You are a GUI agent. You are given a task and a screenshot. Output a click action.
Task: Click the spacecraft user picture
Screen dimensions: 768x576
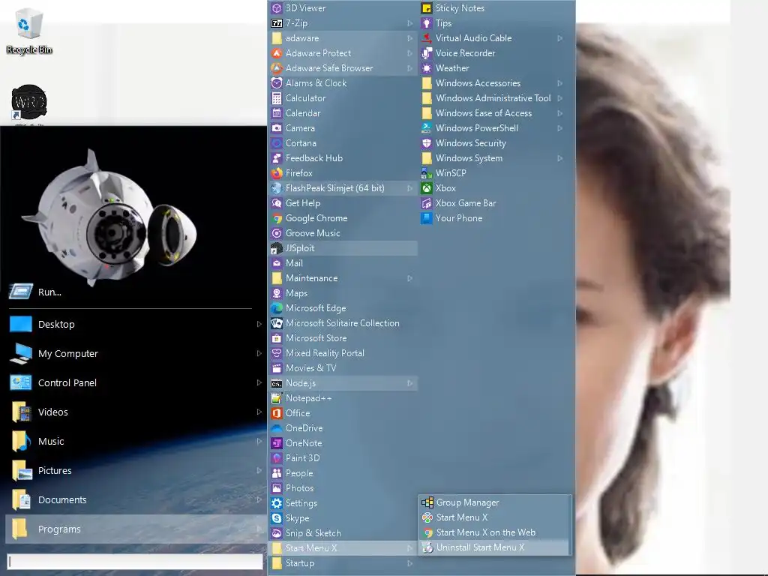coord(109,216)
